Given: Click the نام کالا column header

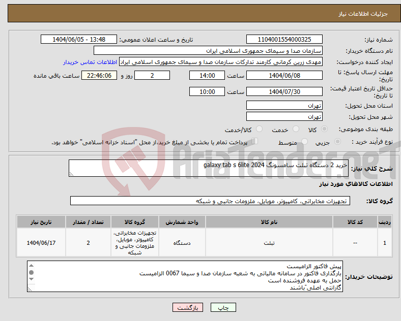Looking at the screenshot, I should [269, 222].
